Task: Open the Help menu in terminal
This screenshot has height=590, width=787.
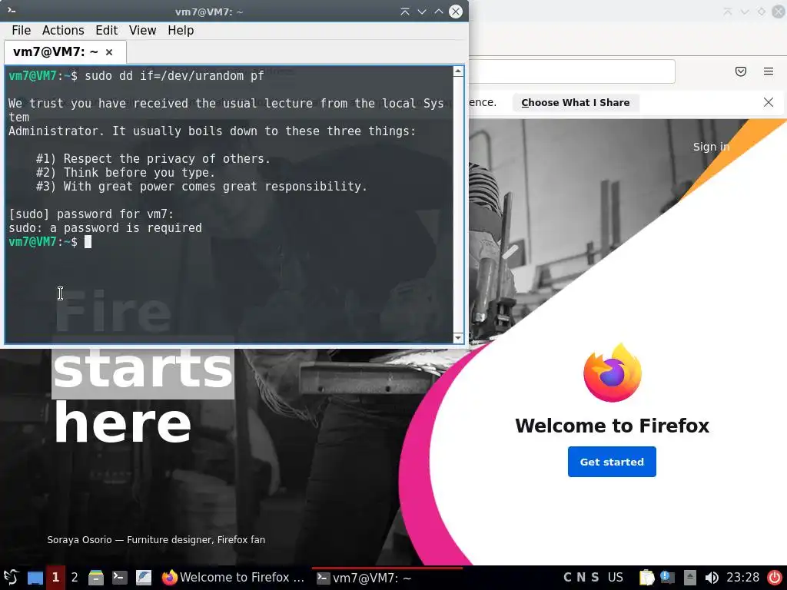Action: [181, 31]
